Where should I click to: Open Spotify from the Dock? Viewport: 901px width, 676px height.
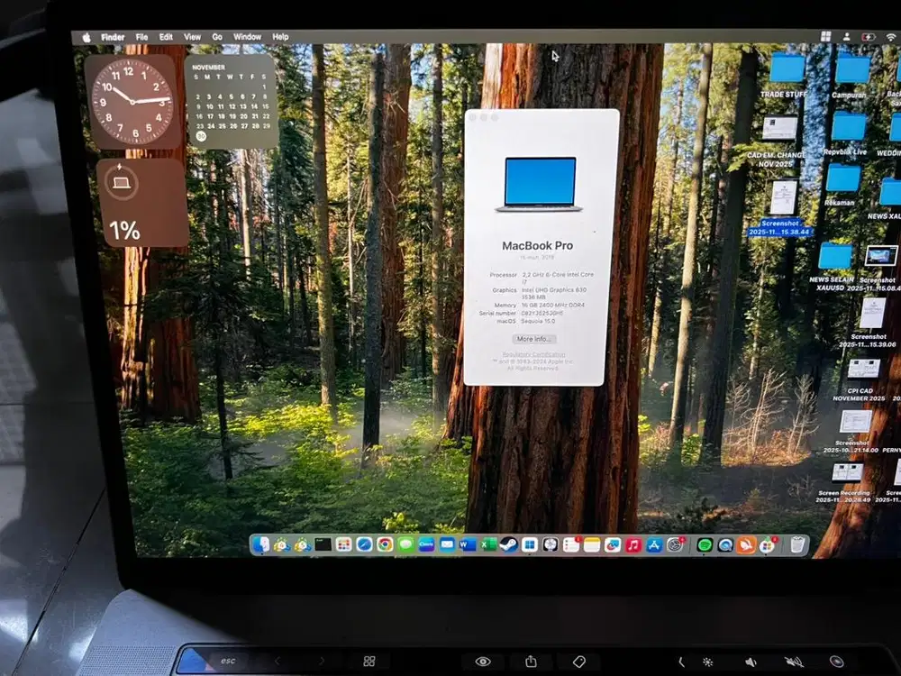pyautogui.click(x=704, y=545)
